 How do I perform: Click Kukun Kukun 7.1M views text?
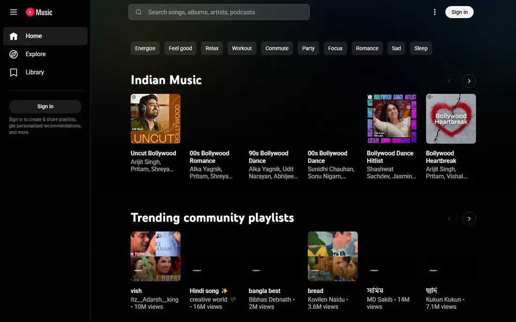coord(445,303)
